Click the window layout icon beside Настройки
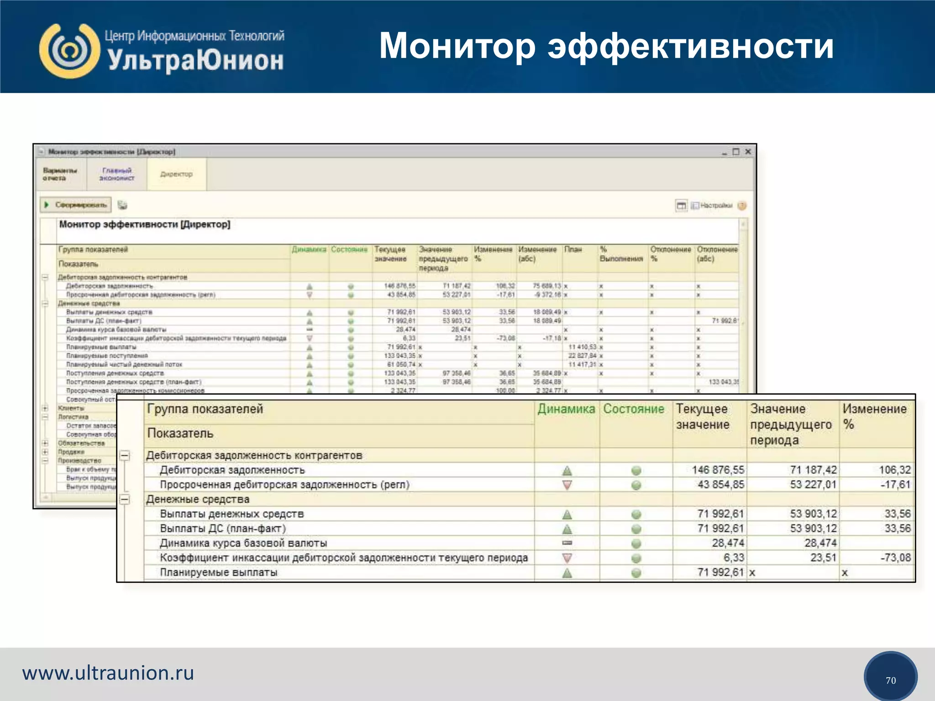 click(x=681, y=205)
